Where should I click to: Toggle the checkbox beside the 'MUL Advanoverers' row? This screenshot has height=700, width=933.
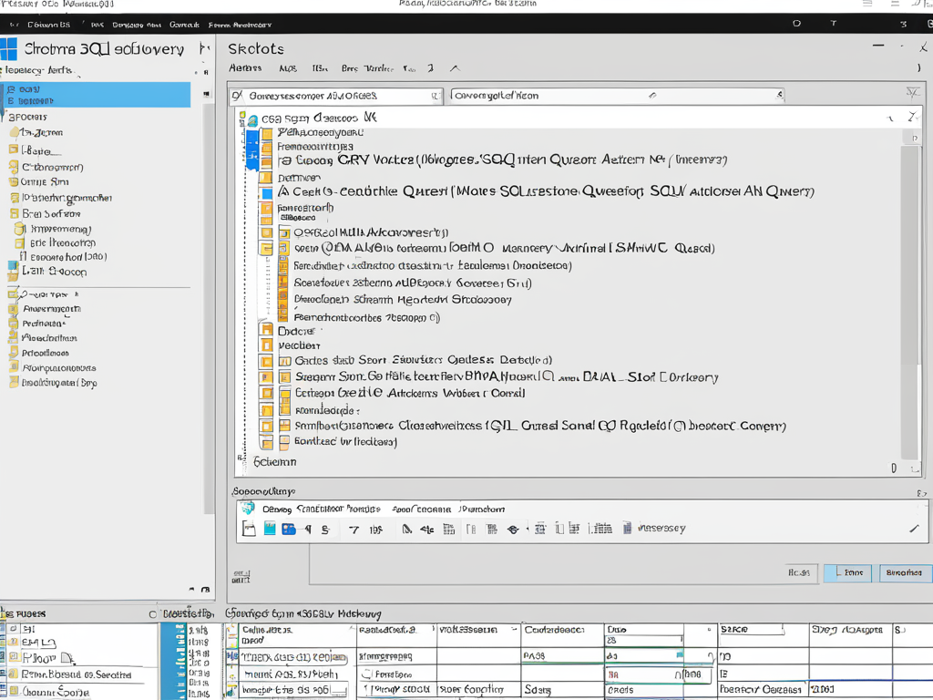pyautogui.click(x=283, y=232)
